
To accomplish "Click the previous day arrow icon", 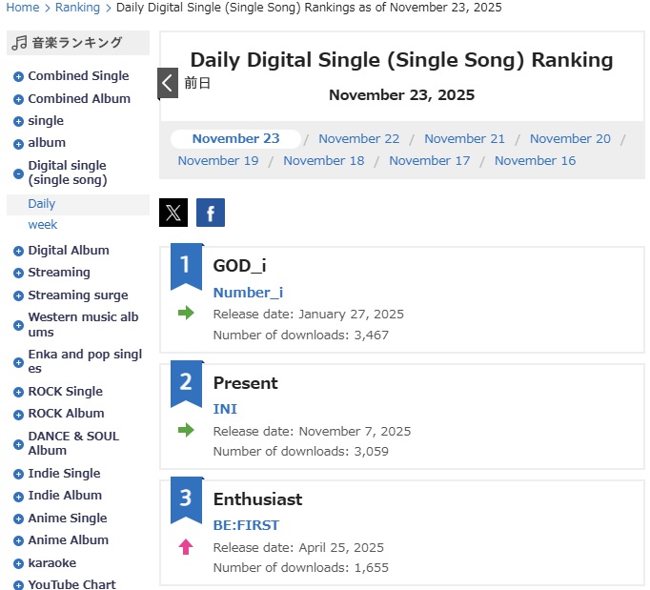I will [x=168, y=84].
